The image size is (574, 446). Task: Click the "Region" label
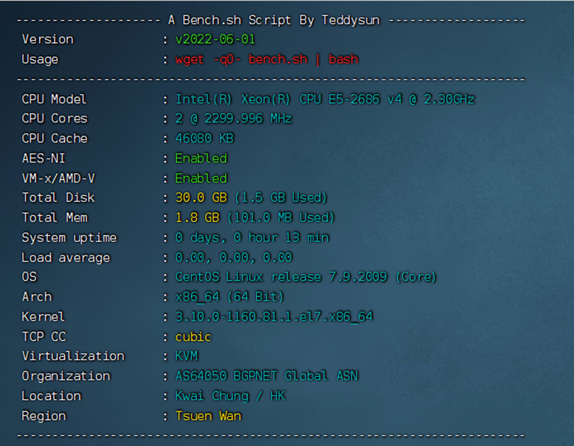pos(44,416)
